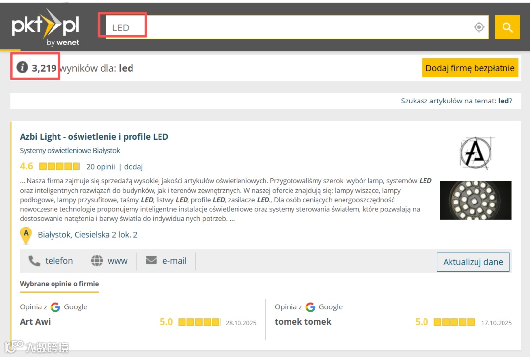530x357 pixels.
Task: Open the www website button
Action: (109, 261)
